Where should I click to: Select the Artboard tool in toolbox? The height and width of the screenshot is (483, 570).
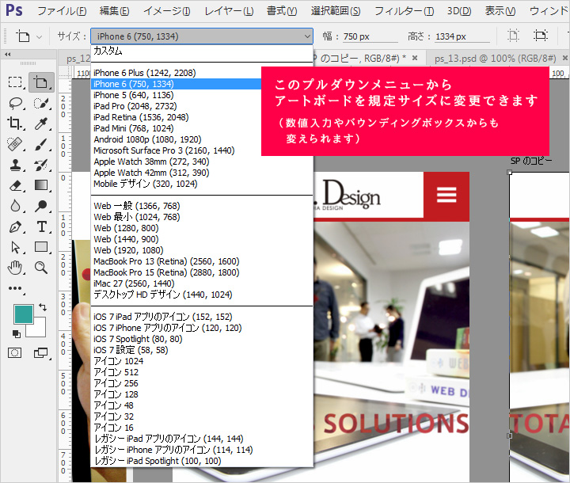[40, 82]
